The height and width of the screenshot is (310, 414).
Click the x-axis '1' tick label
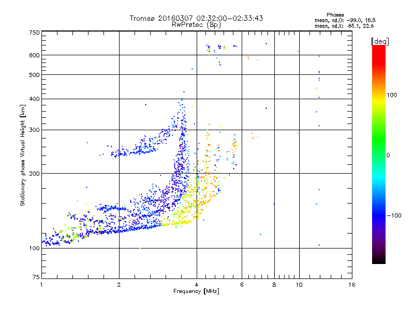pos(41,285)
